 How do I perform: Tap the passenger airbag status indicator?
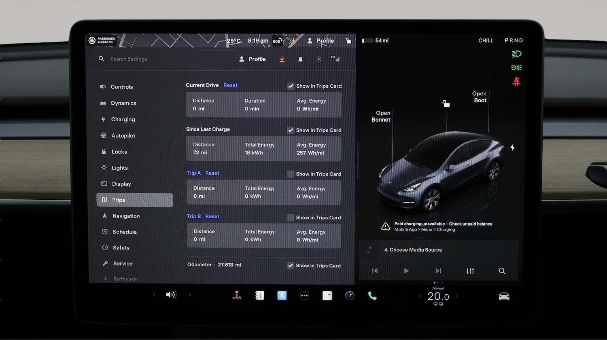(x=102, y=40)
